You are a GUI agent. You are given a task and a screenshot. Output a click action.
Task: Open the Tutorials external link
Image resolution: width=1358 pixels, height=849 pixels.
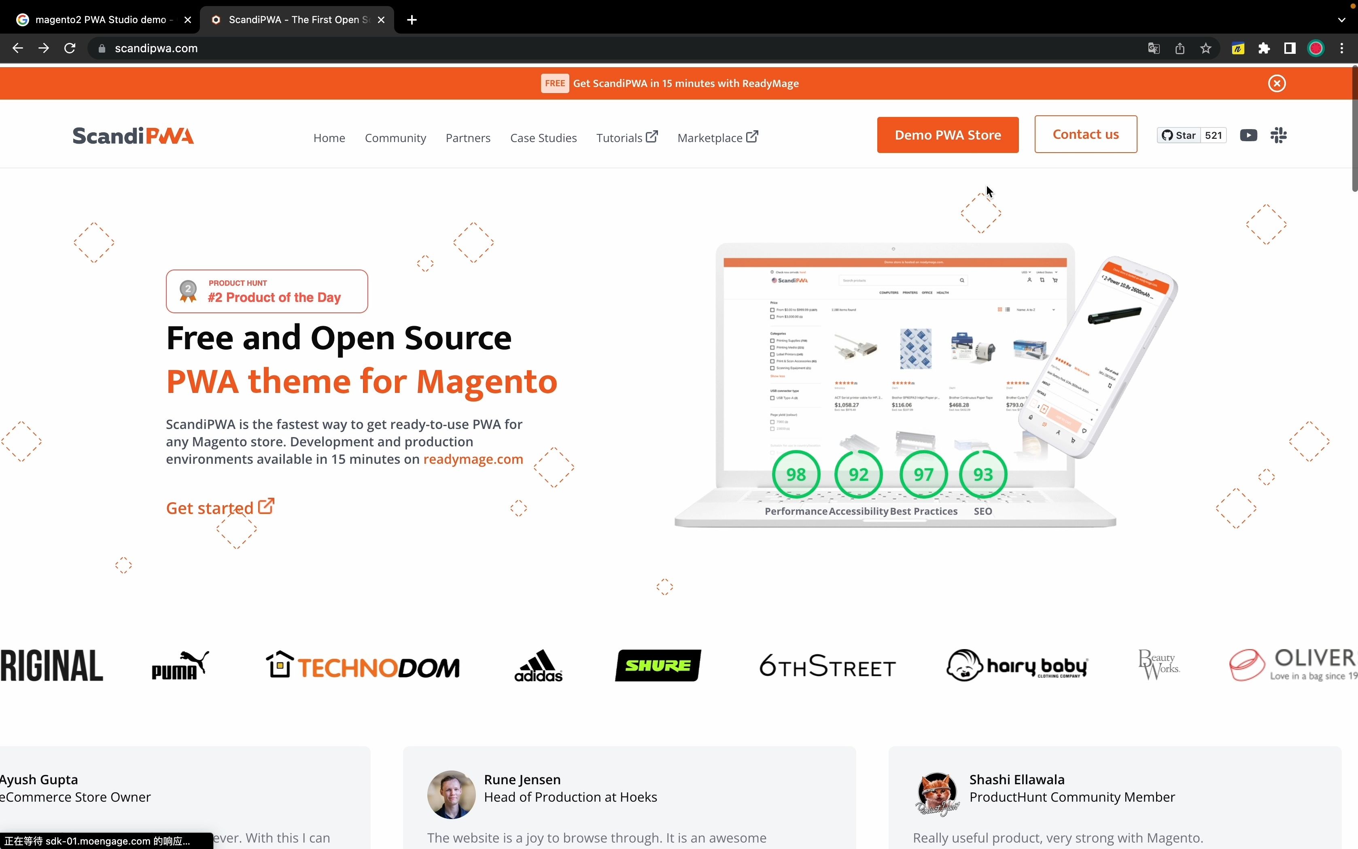[x=626, y=138]
